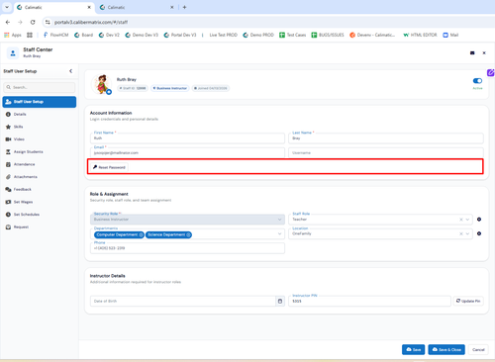Click the sidebar Search field
Screen dimensions: 495x362
click(40, 87)
